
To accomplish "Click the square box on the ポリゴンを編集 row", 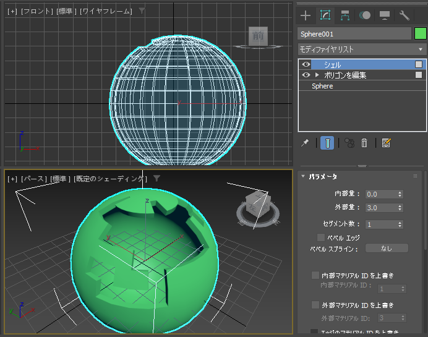I will click(419, 75).
